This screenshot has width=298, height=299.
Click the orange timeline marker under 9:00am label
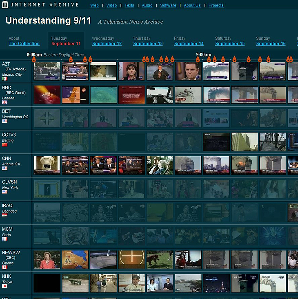coord(198,59)
